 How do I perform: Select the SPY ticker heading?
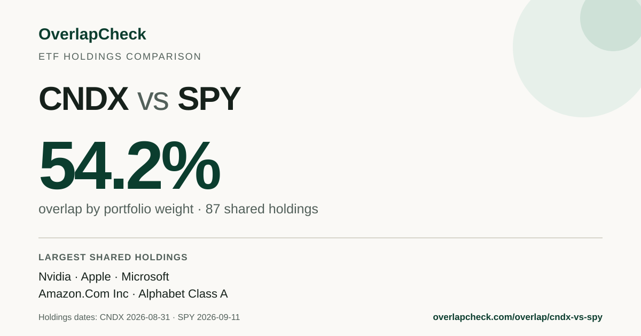209,99
